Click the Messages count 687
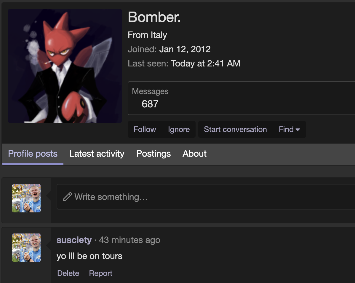355x283 pixels. point(150,104)
